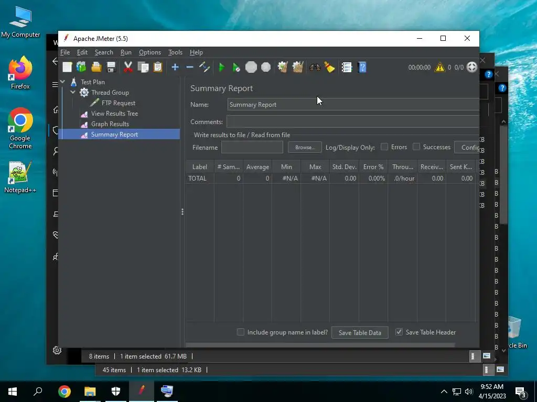Screen dimensions: 537x402
Task: Collapse the Thread Group tree node
Action: [x=73, y=92]
